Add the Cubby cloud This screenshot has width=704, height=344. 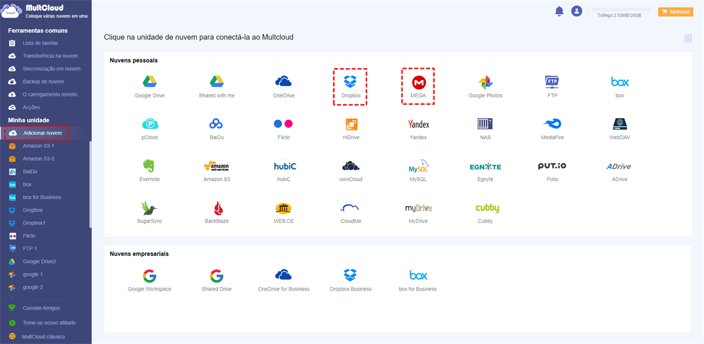click(x=486, y=213)
